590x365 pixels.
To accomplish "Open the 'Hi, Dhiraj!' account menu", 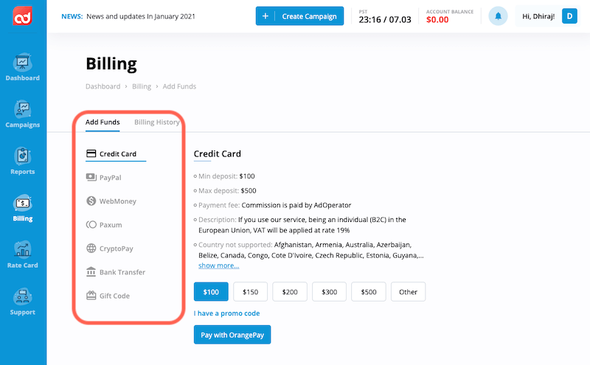I will (x=538, y=16).
